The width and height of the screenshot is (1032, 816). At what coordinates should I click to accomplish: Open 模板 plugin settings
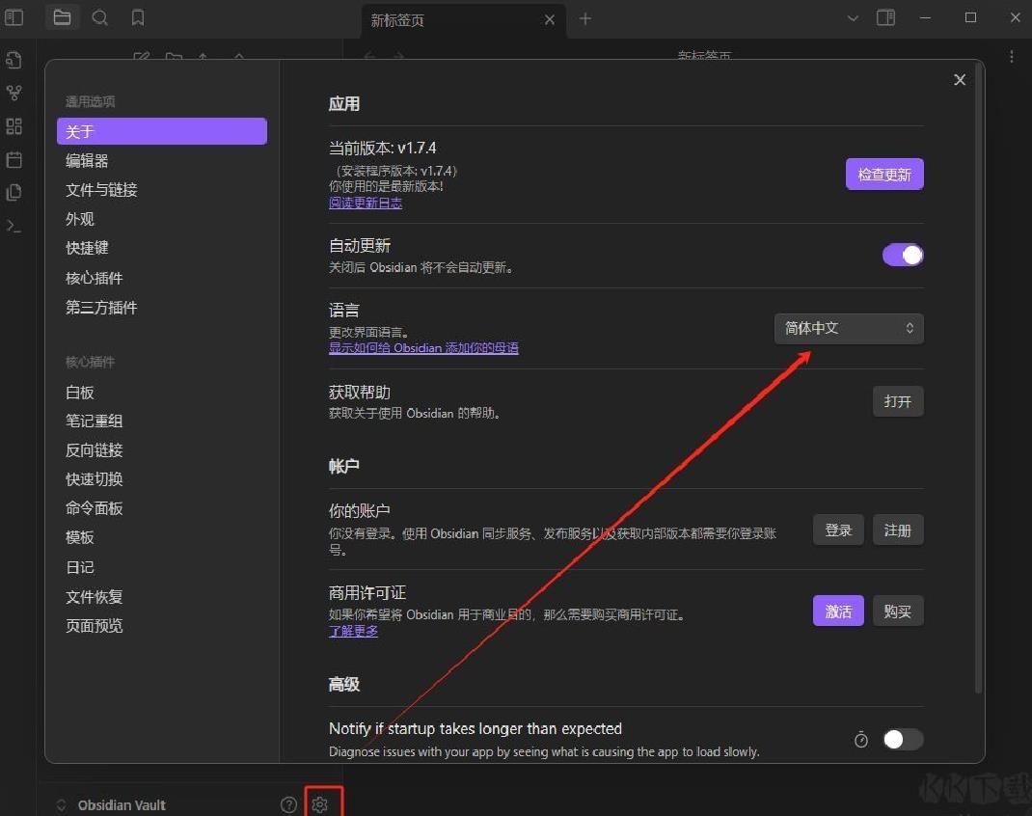(x=162, y=537)
